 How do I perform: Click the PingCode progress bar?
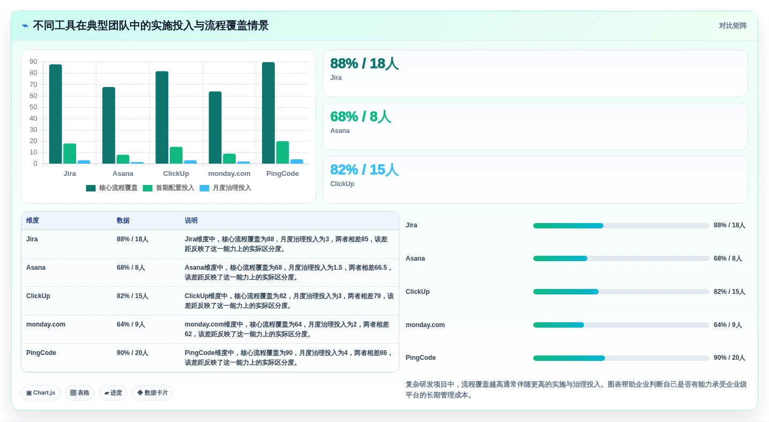click(x=621, y=358)
